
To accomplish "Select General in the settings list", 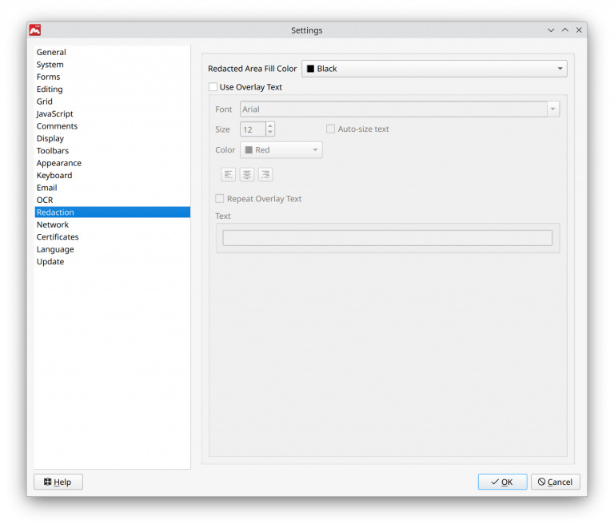I will pyautogui.click(x=51, y=53).
